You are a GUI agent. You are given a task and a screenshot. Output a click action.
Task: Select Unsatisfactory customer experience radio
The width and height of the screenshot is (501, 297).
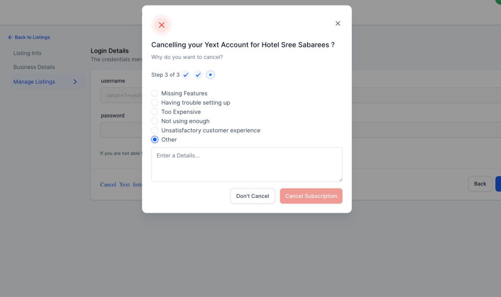[155, 130]
